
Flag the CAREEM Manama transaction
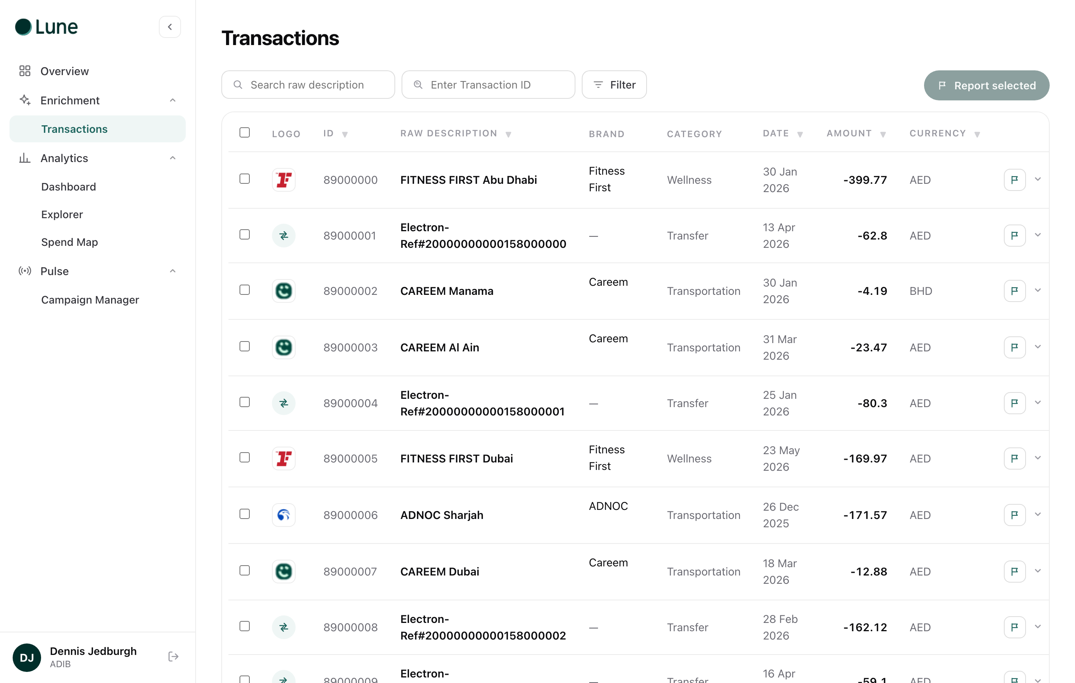[x=1014, y=291]
